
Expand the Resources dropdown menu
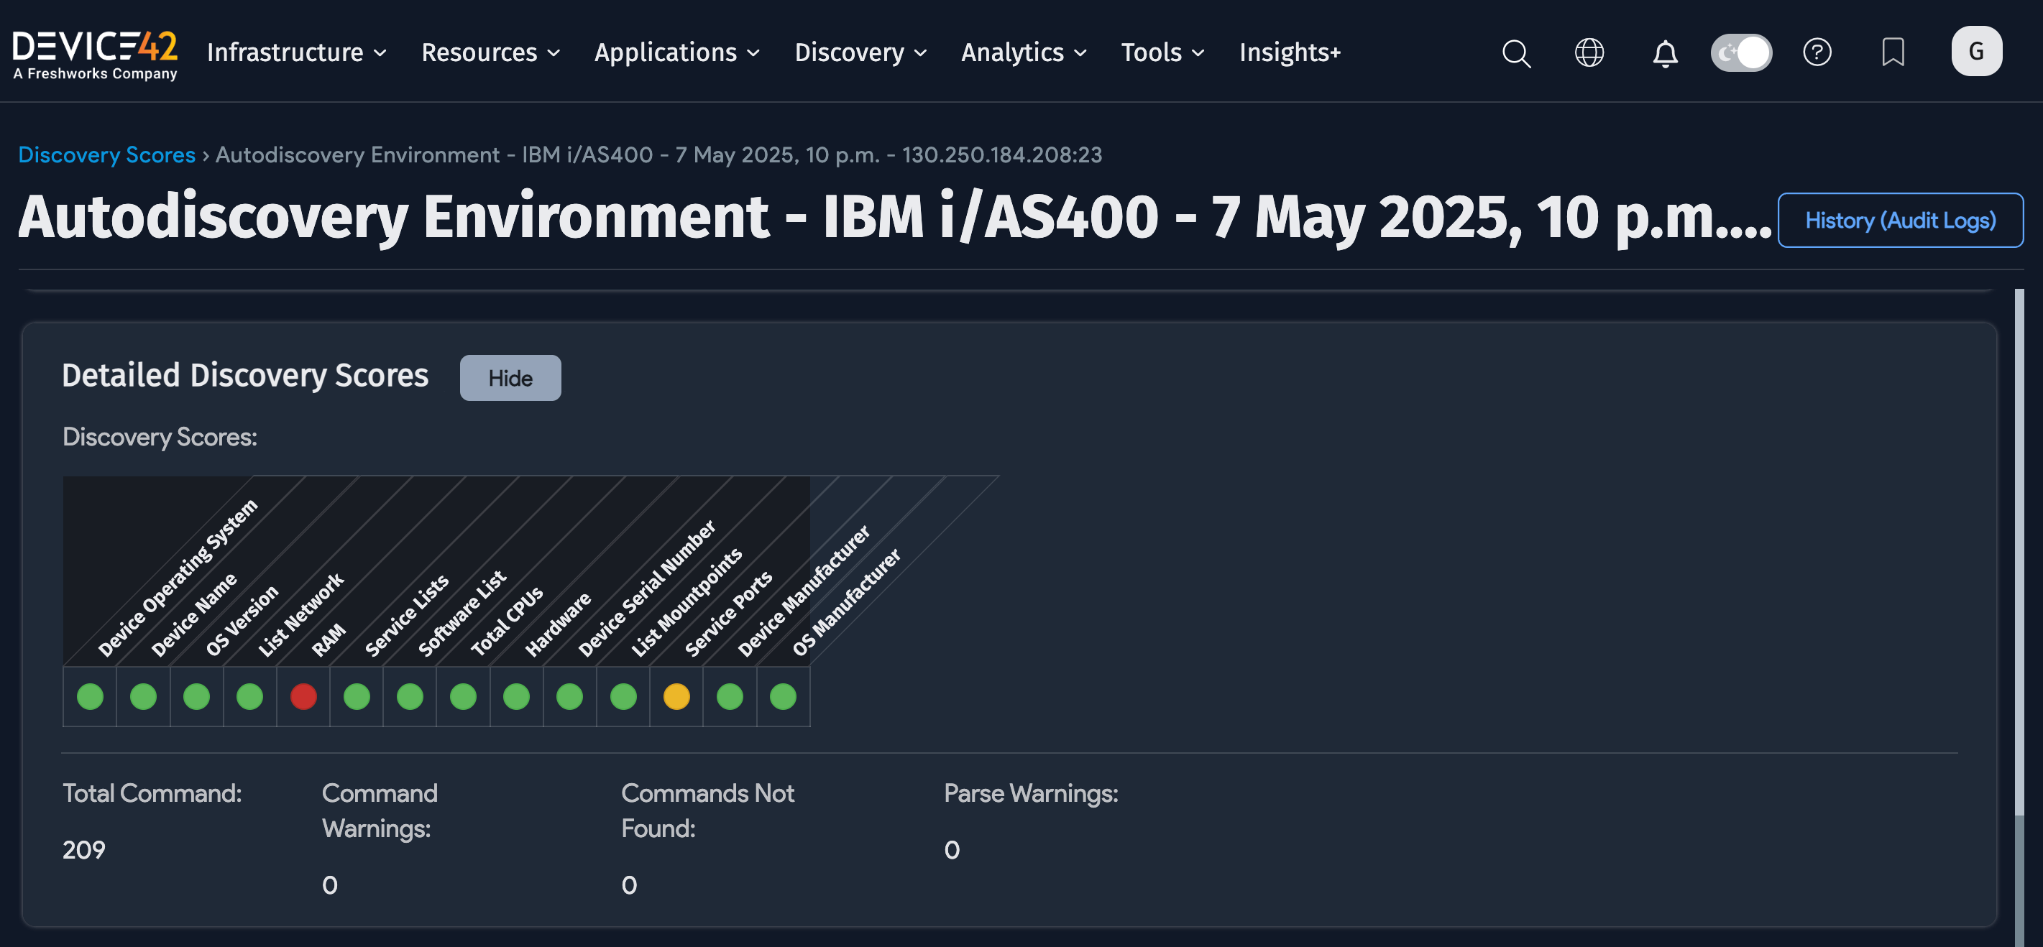pos(490,53)
